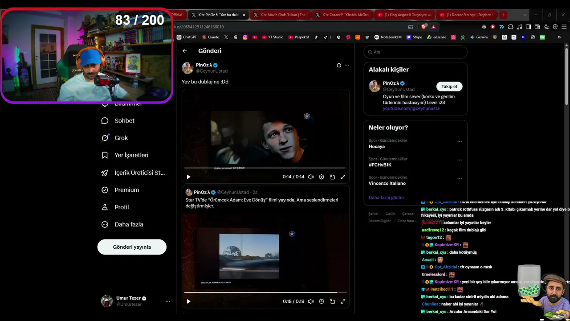Close the X'te PinOz tab

pyautogui.click(x=244, y=15)
